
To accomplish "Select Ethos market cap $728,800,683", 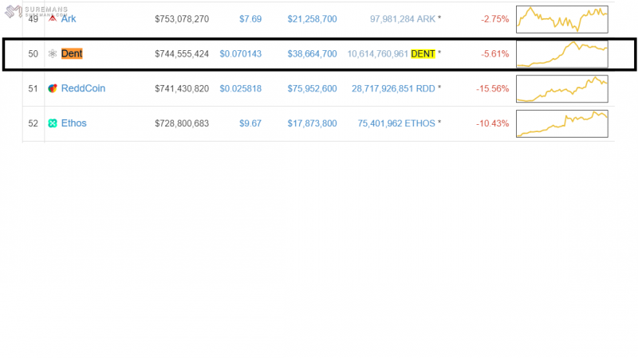I will (x=182, y=123).
